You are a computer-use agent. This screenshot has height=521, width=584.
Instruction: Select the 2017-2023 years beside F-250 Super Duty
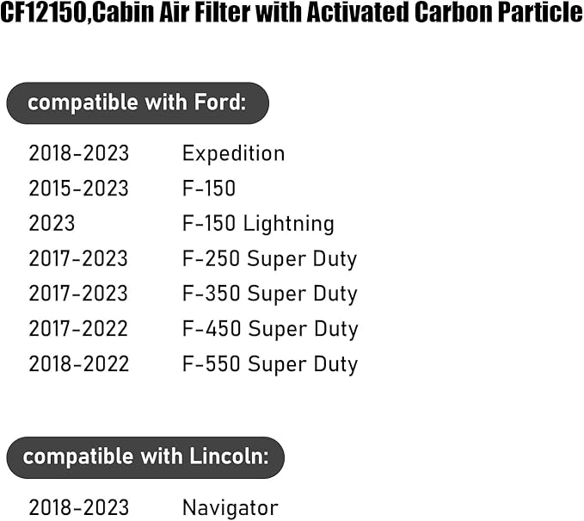coord(78,258)
